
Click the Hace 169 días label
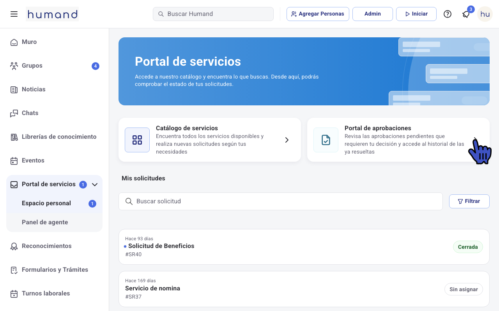tap(140, 281)
